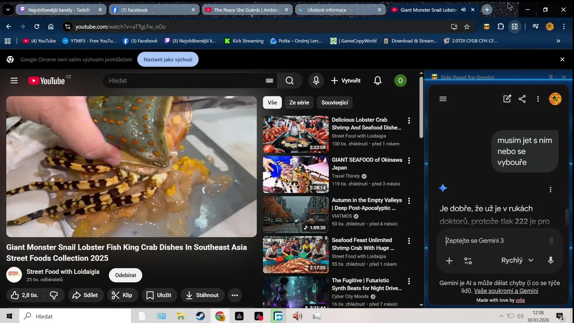The image size is (574, 323).
Task: Like the video with thumbs up
Action: 24,295
